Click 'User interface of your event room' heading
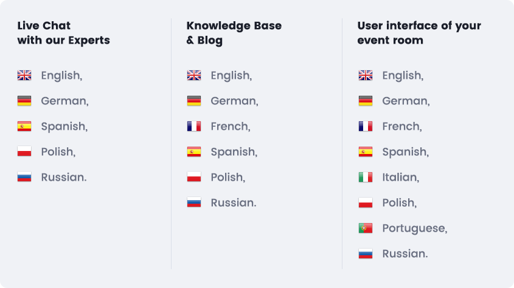Viewport: 514px width, 288px height. click(x=419, y=33)
